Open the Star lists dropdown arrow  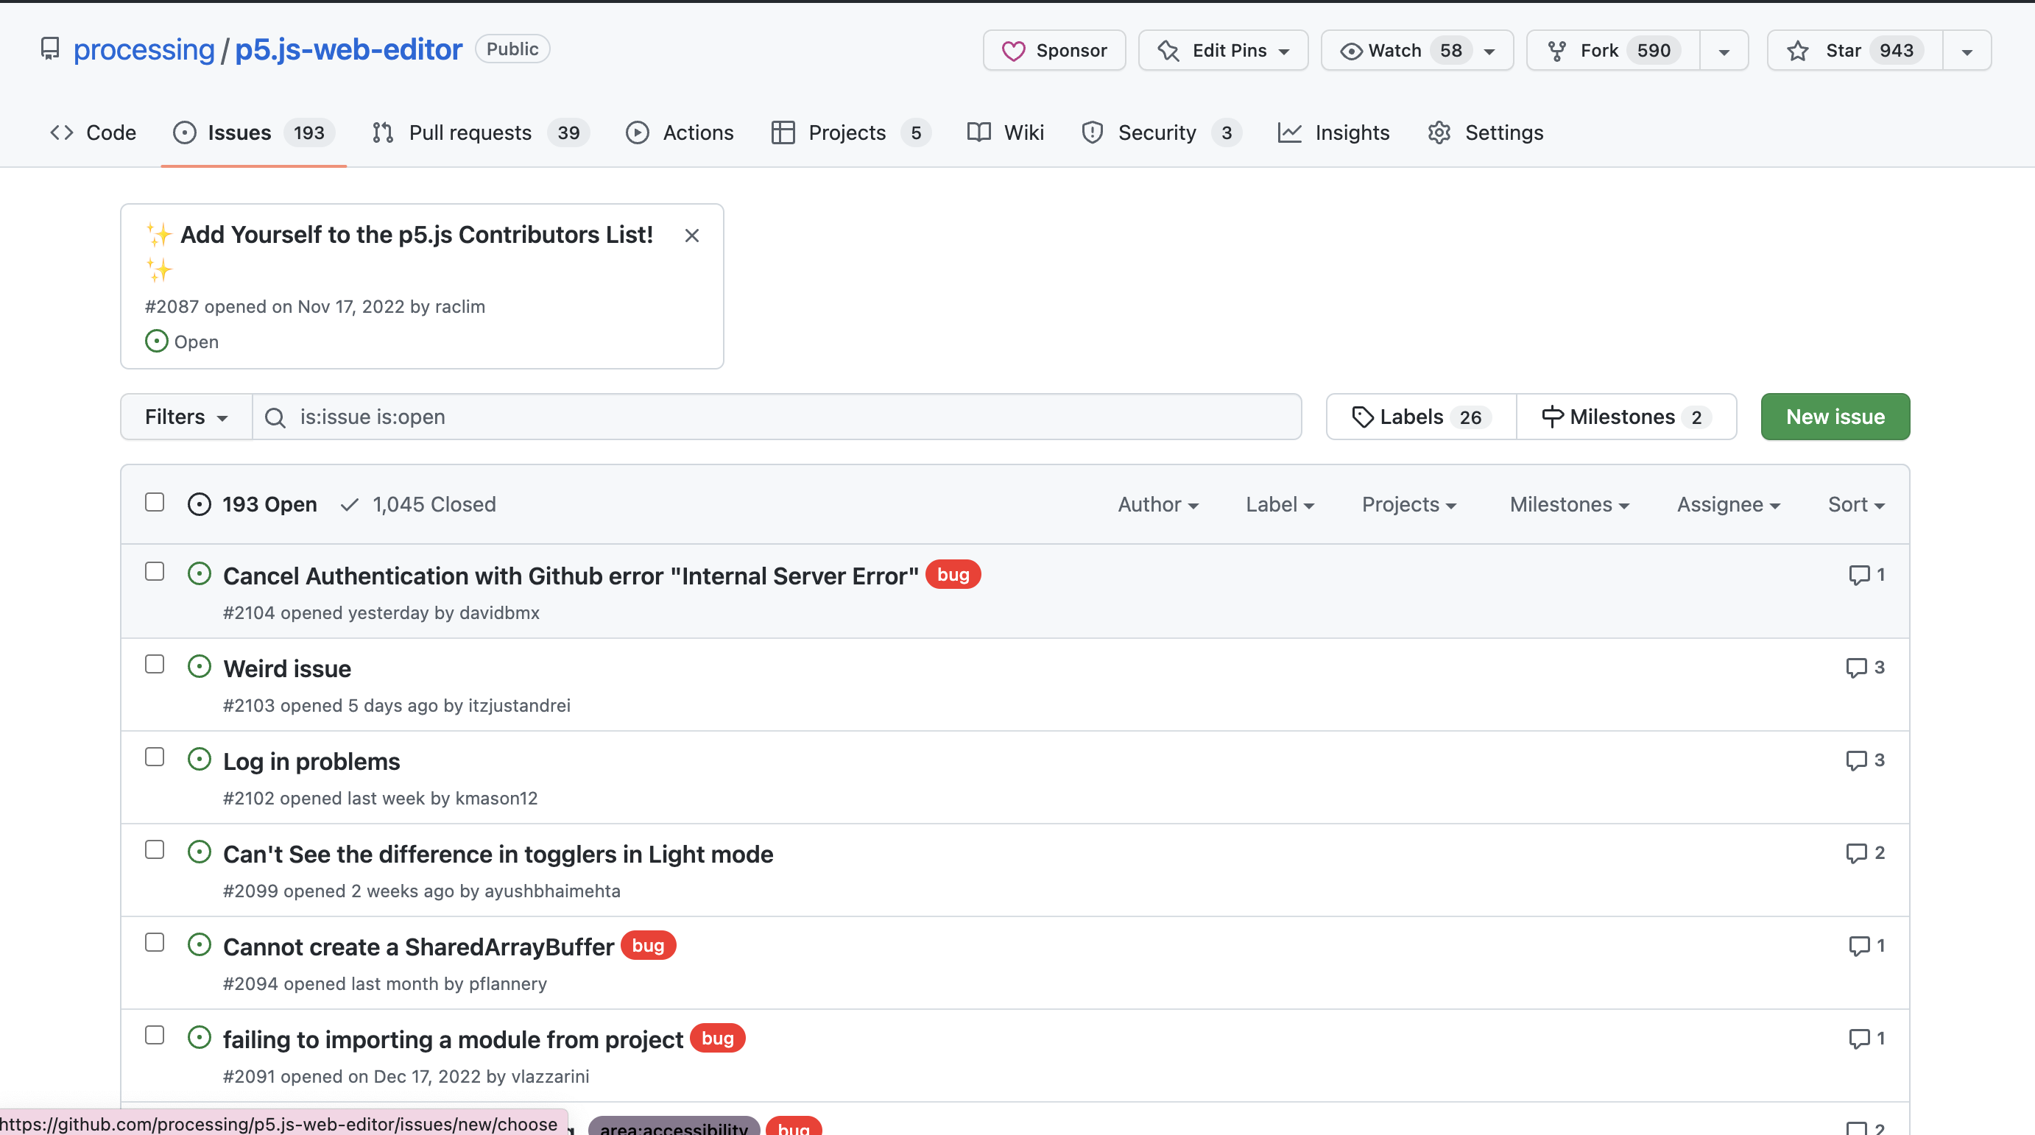pos(1967,52)
